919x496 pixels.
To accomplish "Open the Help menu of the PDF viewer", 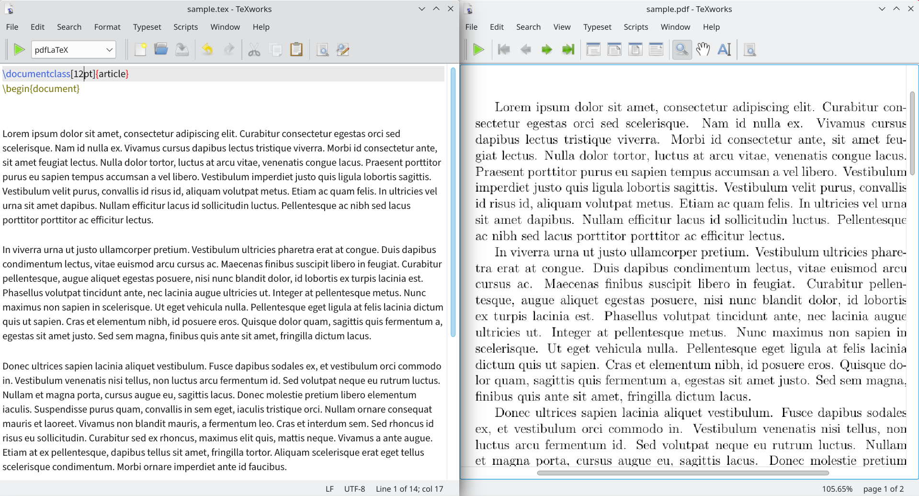I will [711, 27].
